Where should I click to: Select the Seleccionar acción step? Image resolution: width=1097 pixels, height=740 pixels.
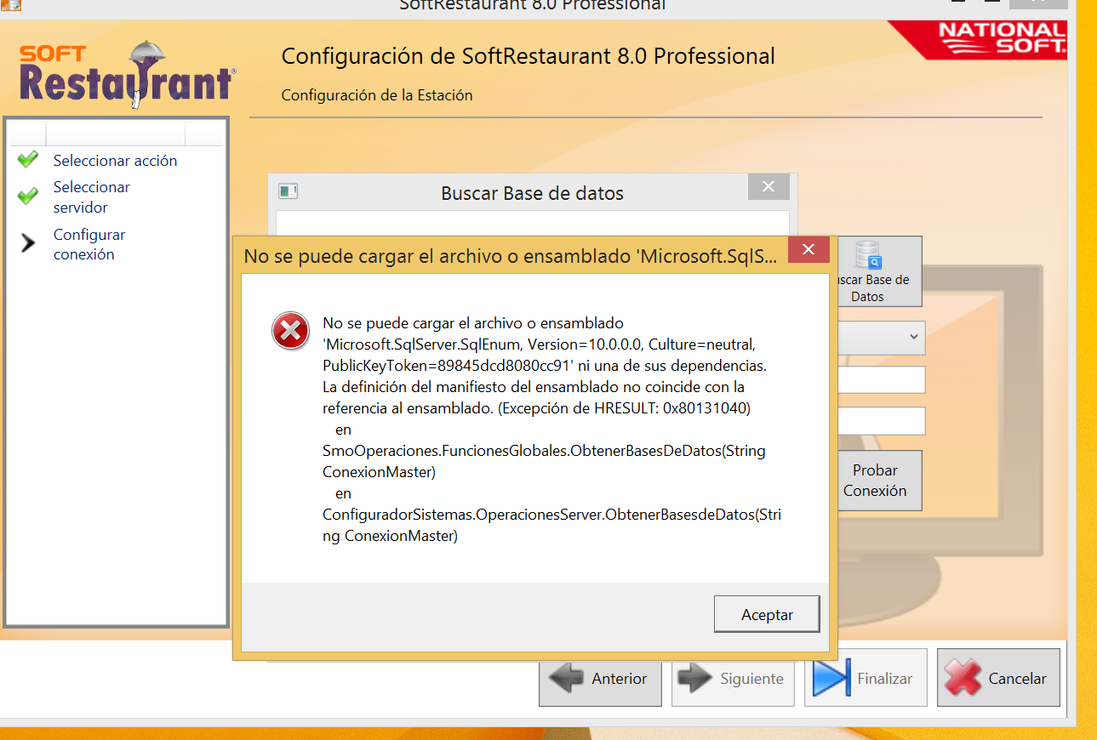[x=115, y=160]
